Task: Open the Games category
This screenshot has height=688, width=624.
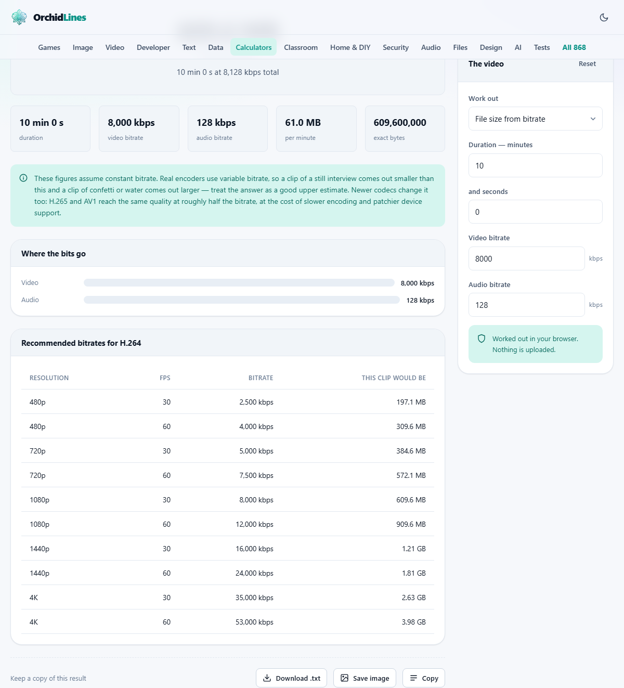Action: pyautogui.click(x=49, y=47)
